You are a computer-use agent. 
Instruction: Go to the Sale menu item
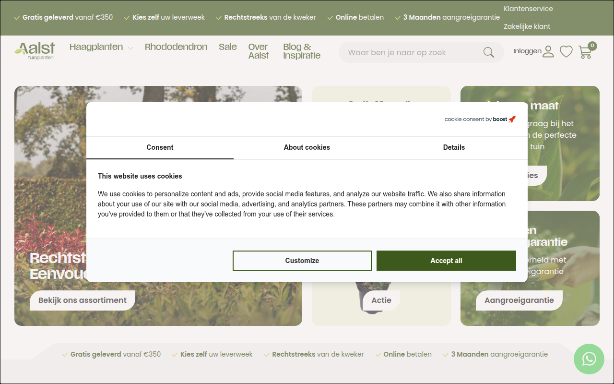point(228,47)
